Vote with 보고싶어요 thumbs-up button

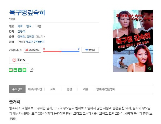(x=32, y=50)
